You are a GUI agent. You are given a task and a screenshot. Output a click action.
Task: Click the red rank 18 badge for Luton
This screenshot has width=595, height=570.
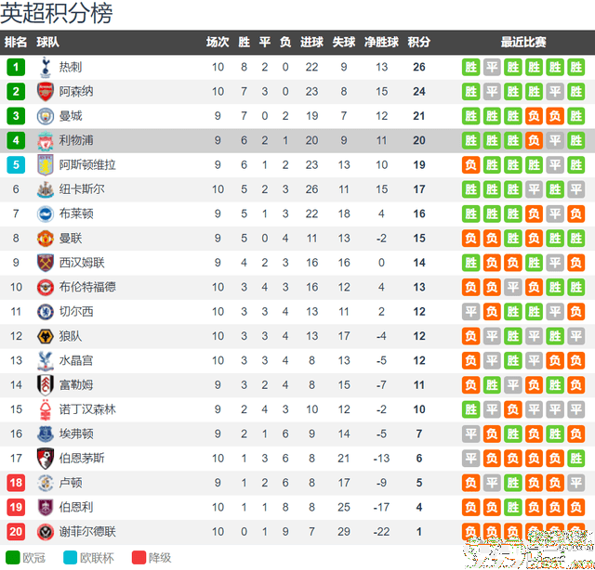click(16, 483)
